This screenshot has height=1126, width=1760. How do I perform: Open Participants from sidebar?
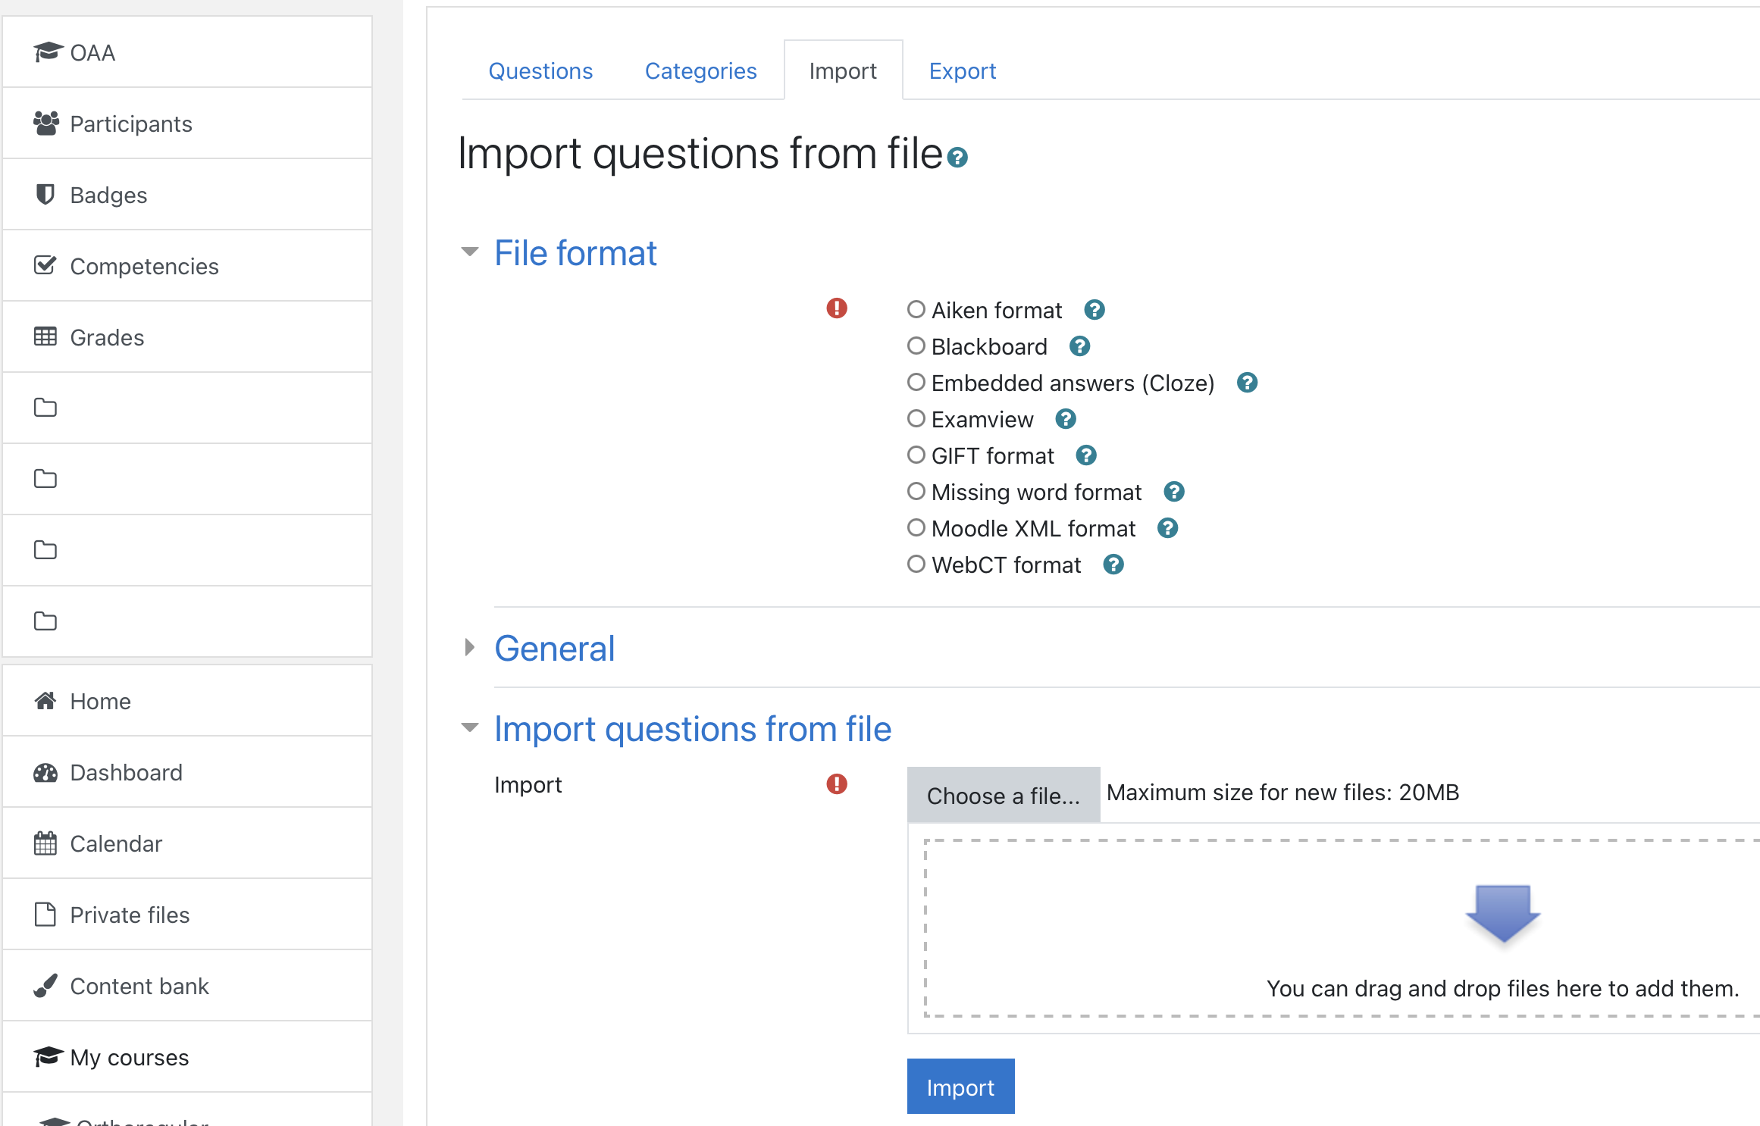pos(130,124)
